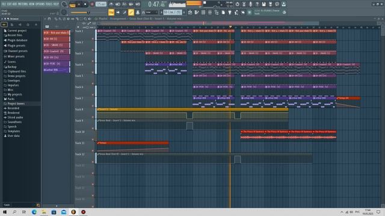Open the EDIT menu

10,4
